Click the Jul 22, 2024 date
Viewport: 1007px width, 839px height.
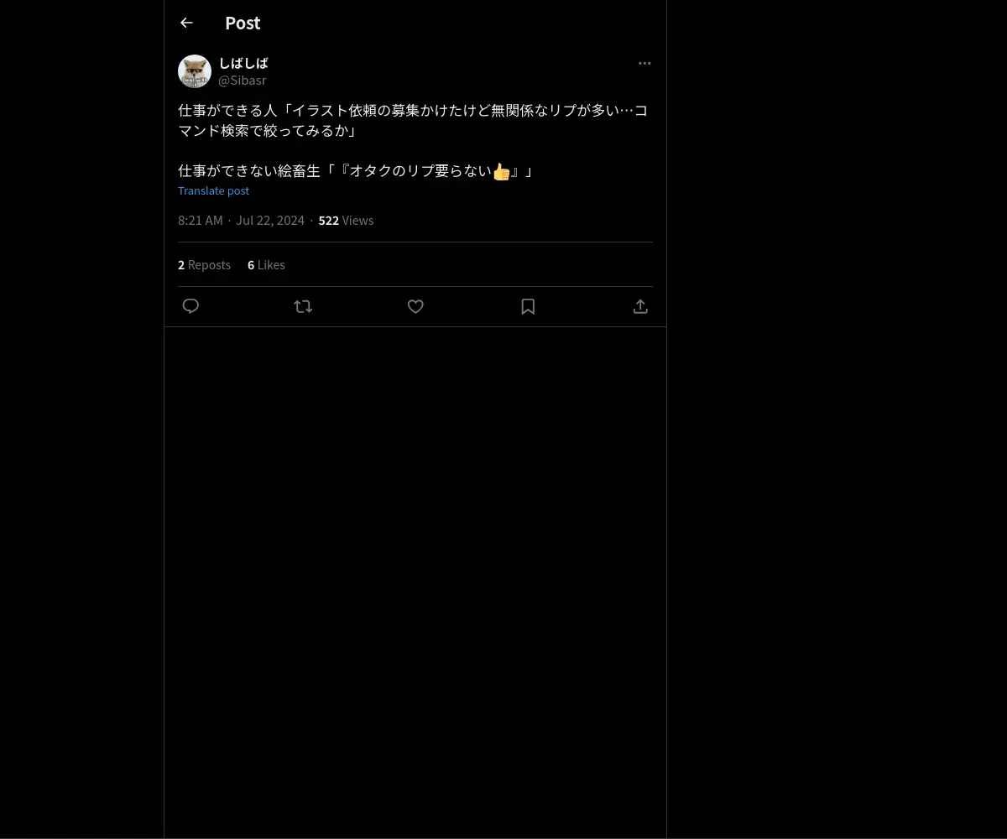coord(270,221)
